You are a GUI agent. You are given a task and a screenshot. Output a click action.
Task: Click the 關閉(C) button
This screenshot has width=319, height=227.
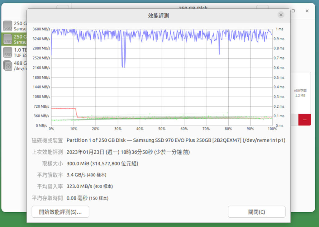[x=257, y=212]
